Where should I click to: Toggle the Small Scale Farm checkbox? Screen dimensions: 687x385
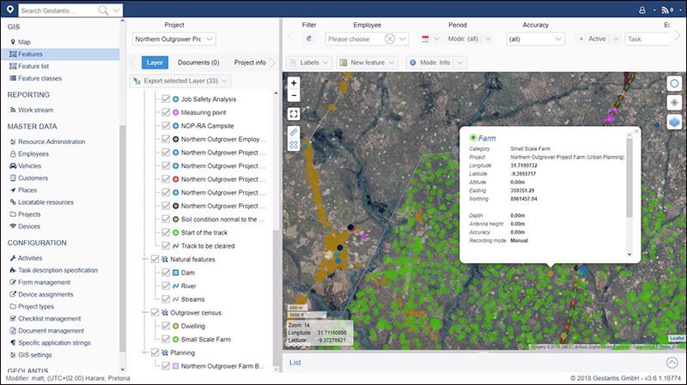point(166,339)
